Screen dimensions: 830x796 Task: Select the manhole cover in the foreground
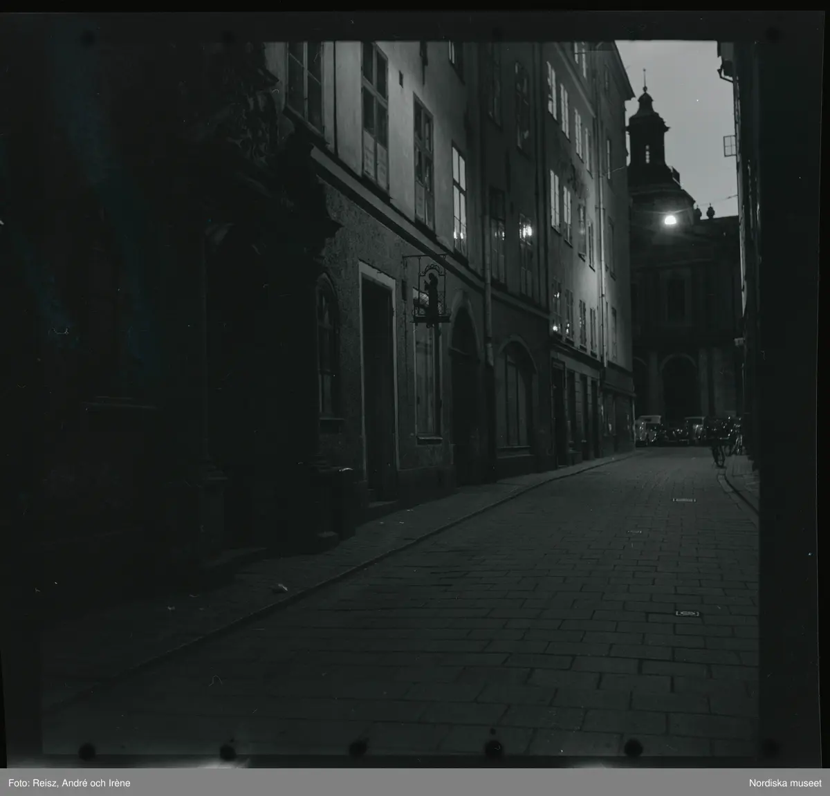coord(688,613)
